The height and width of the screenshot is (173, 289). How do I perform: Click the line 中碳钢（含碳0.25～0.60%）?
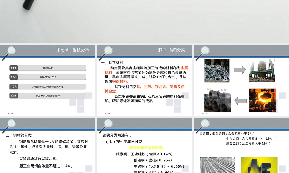pyautogui.click(x=159, y=166)
